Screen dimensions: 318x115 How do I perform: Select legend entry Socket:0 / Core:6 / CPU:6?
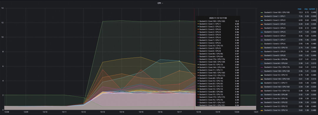pos(274,44)
